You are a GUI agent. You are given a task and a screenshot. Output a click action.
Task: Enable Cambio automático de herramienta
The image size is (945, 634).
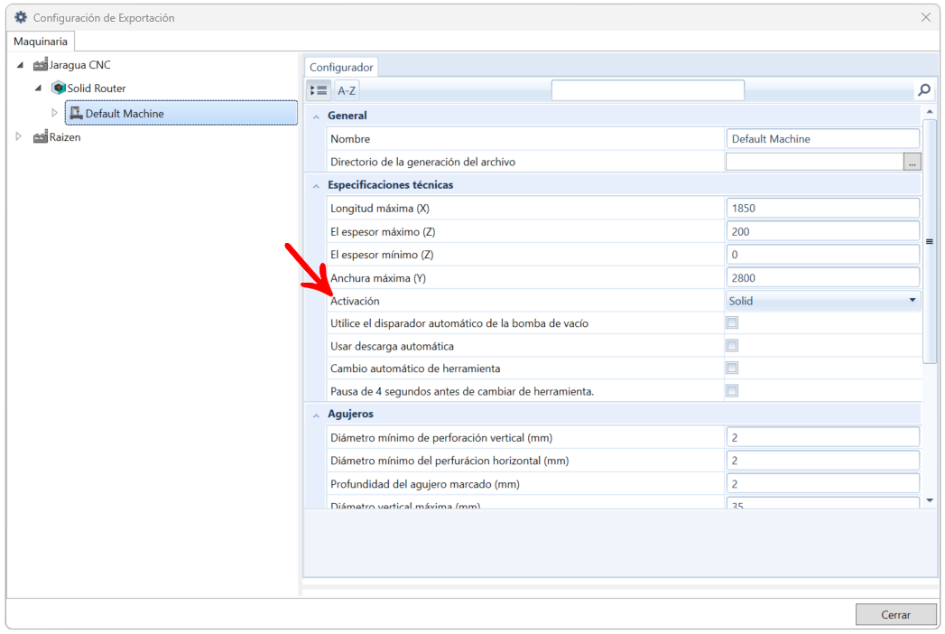(732, 368)
